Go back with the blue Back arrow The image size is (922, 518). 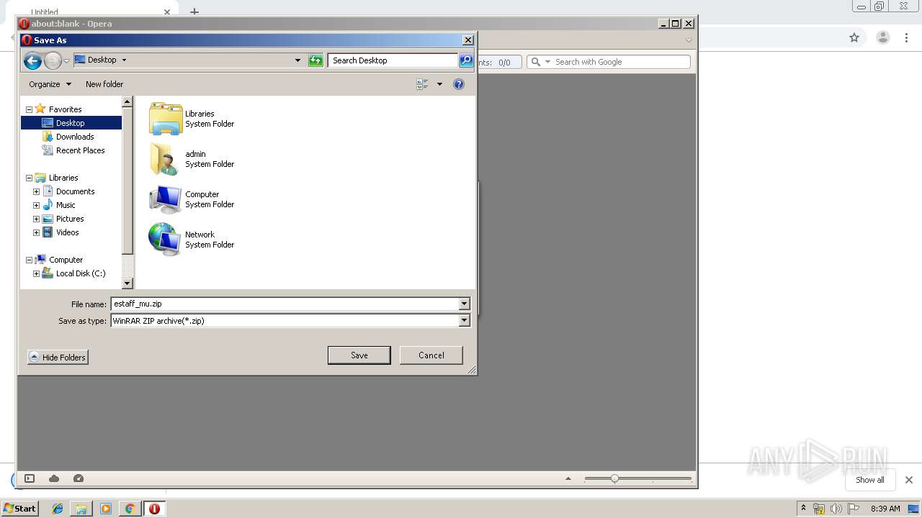tap(32, 61)
